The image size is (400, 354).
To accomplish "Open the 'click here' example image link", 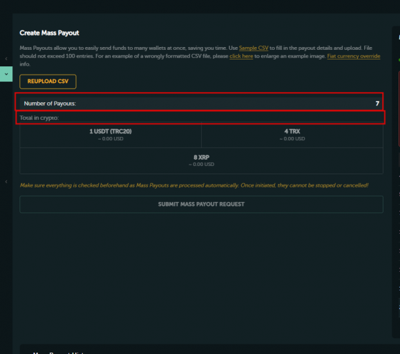I will pyautogui.click(x=241, y=56).
